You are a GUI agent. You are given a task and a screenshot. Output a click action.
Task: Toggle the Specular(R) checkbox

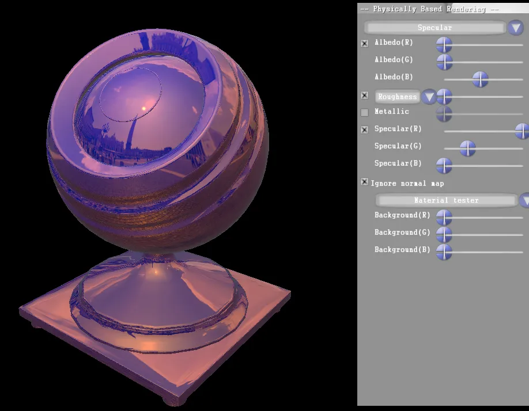point(364,130)
